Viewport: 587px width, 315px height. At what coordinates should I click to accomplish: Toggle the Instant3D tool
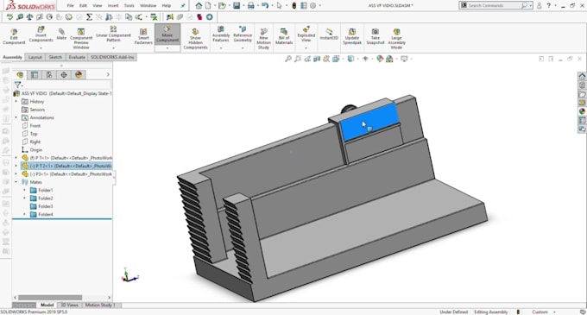point(329,34)
